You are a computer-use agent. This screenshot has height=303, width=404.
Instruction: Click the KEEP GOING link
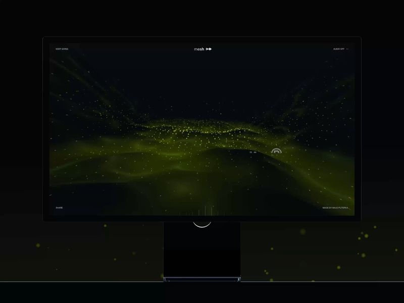pyautogui.click(x=62, y=49)
